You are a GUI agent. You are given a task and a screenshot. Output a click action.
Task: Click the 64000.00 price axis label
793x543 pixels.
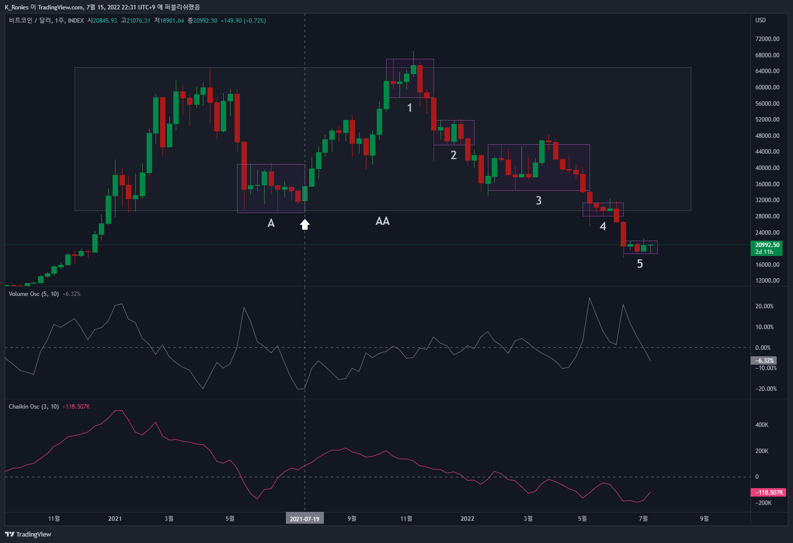point(767,71)
